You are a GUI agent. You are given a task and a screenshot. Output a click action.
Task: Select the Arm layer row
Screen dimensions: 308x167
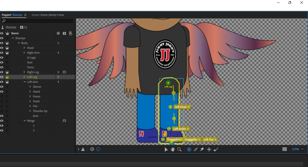[x=38, y=116]
